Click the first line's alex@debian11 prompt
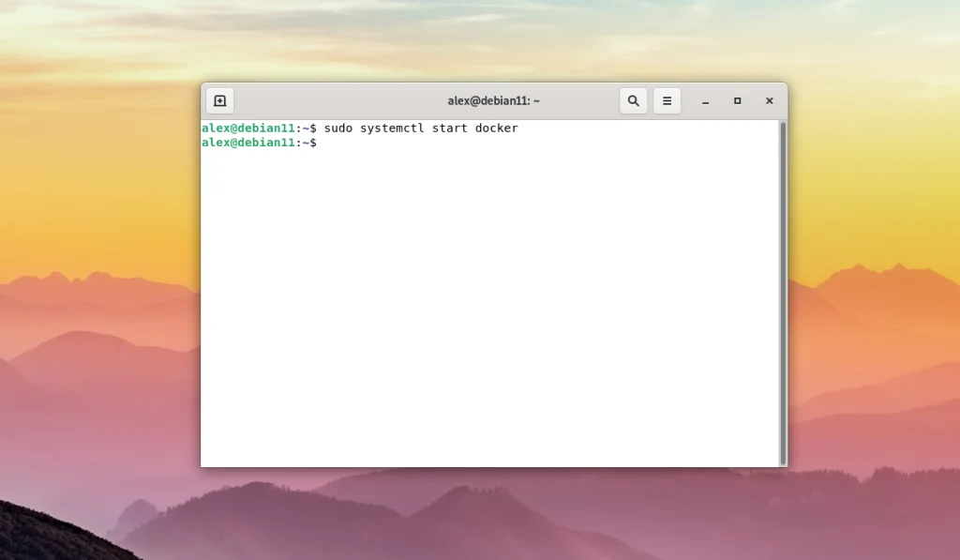960x560 pixels. click(x=247, y=129)
